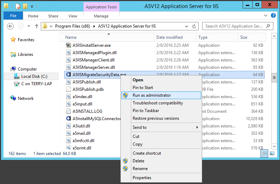Click the Properties quick access toolbar icon
Screen dimensions: 280x184
click(x=18, y=6)
